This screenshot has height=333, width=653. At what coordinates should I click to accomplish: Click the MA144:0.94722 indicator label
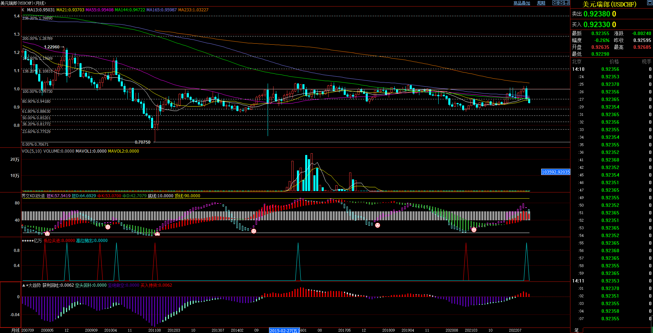(130, 10)
